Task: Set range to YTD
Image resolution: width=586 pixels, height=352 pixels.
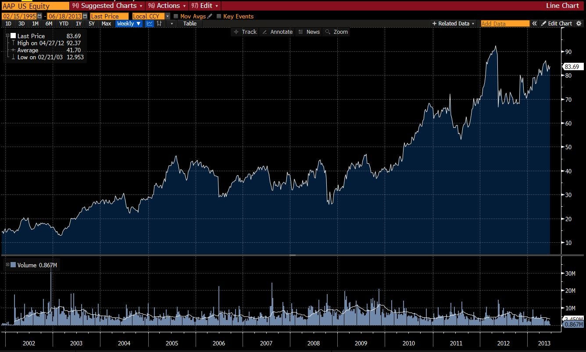Action: tap(64, 24)
